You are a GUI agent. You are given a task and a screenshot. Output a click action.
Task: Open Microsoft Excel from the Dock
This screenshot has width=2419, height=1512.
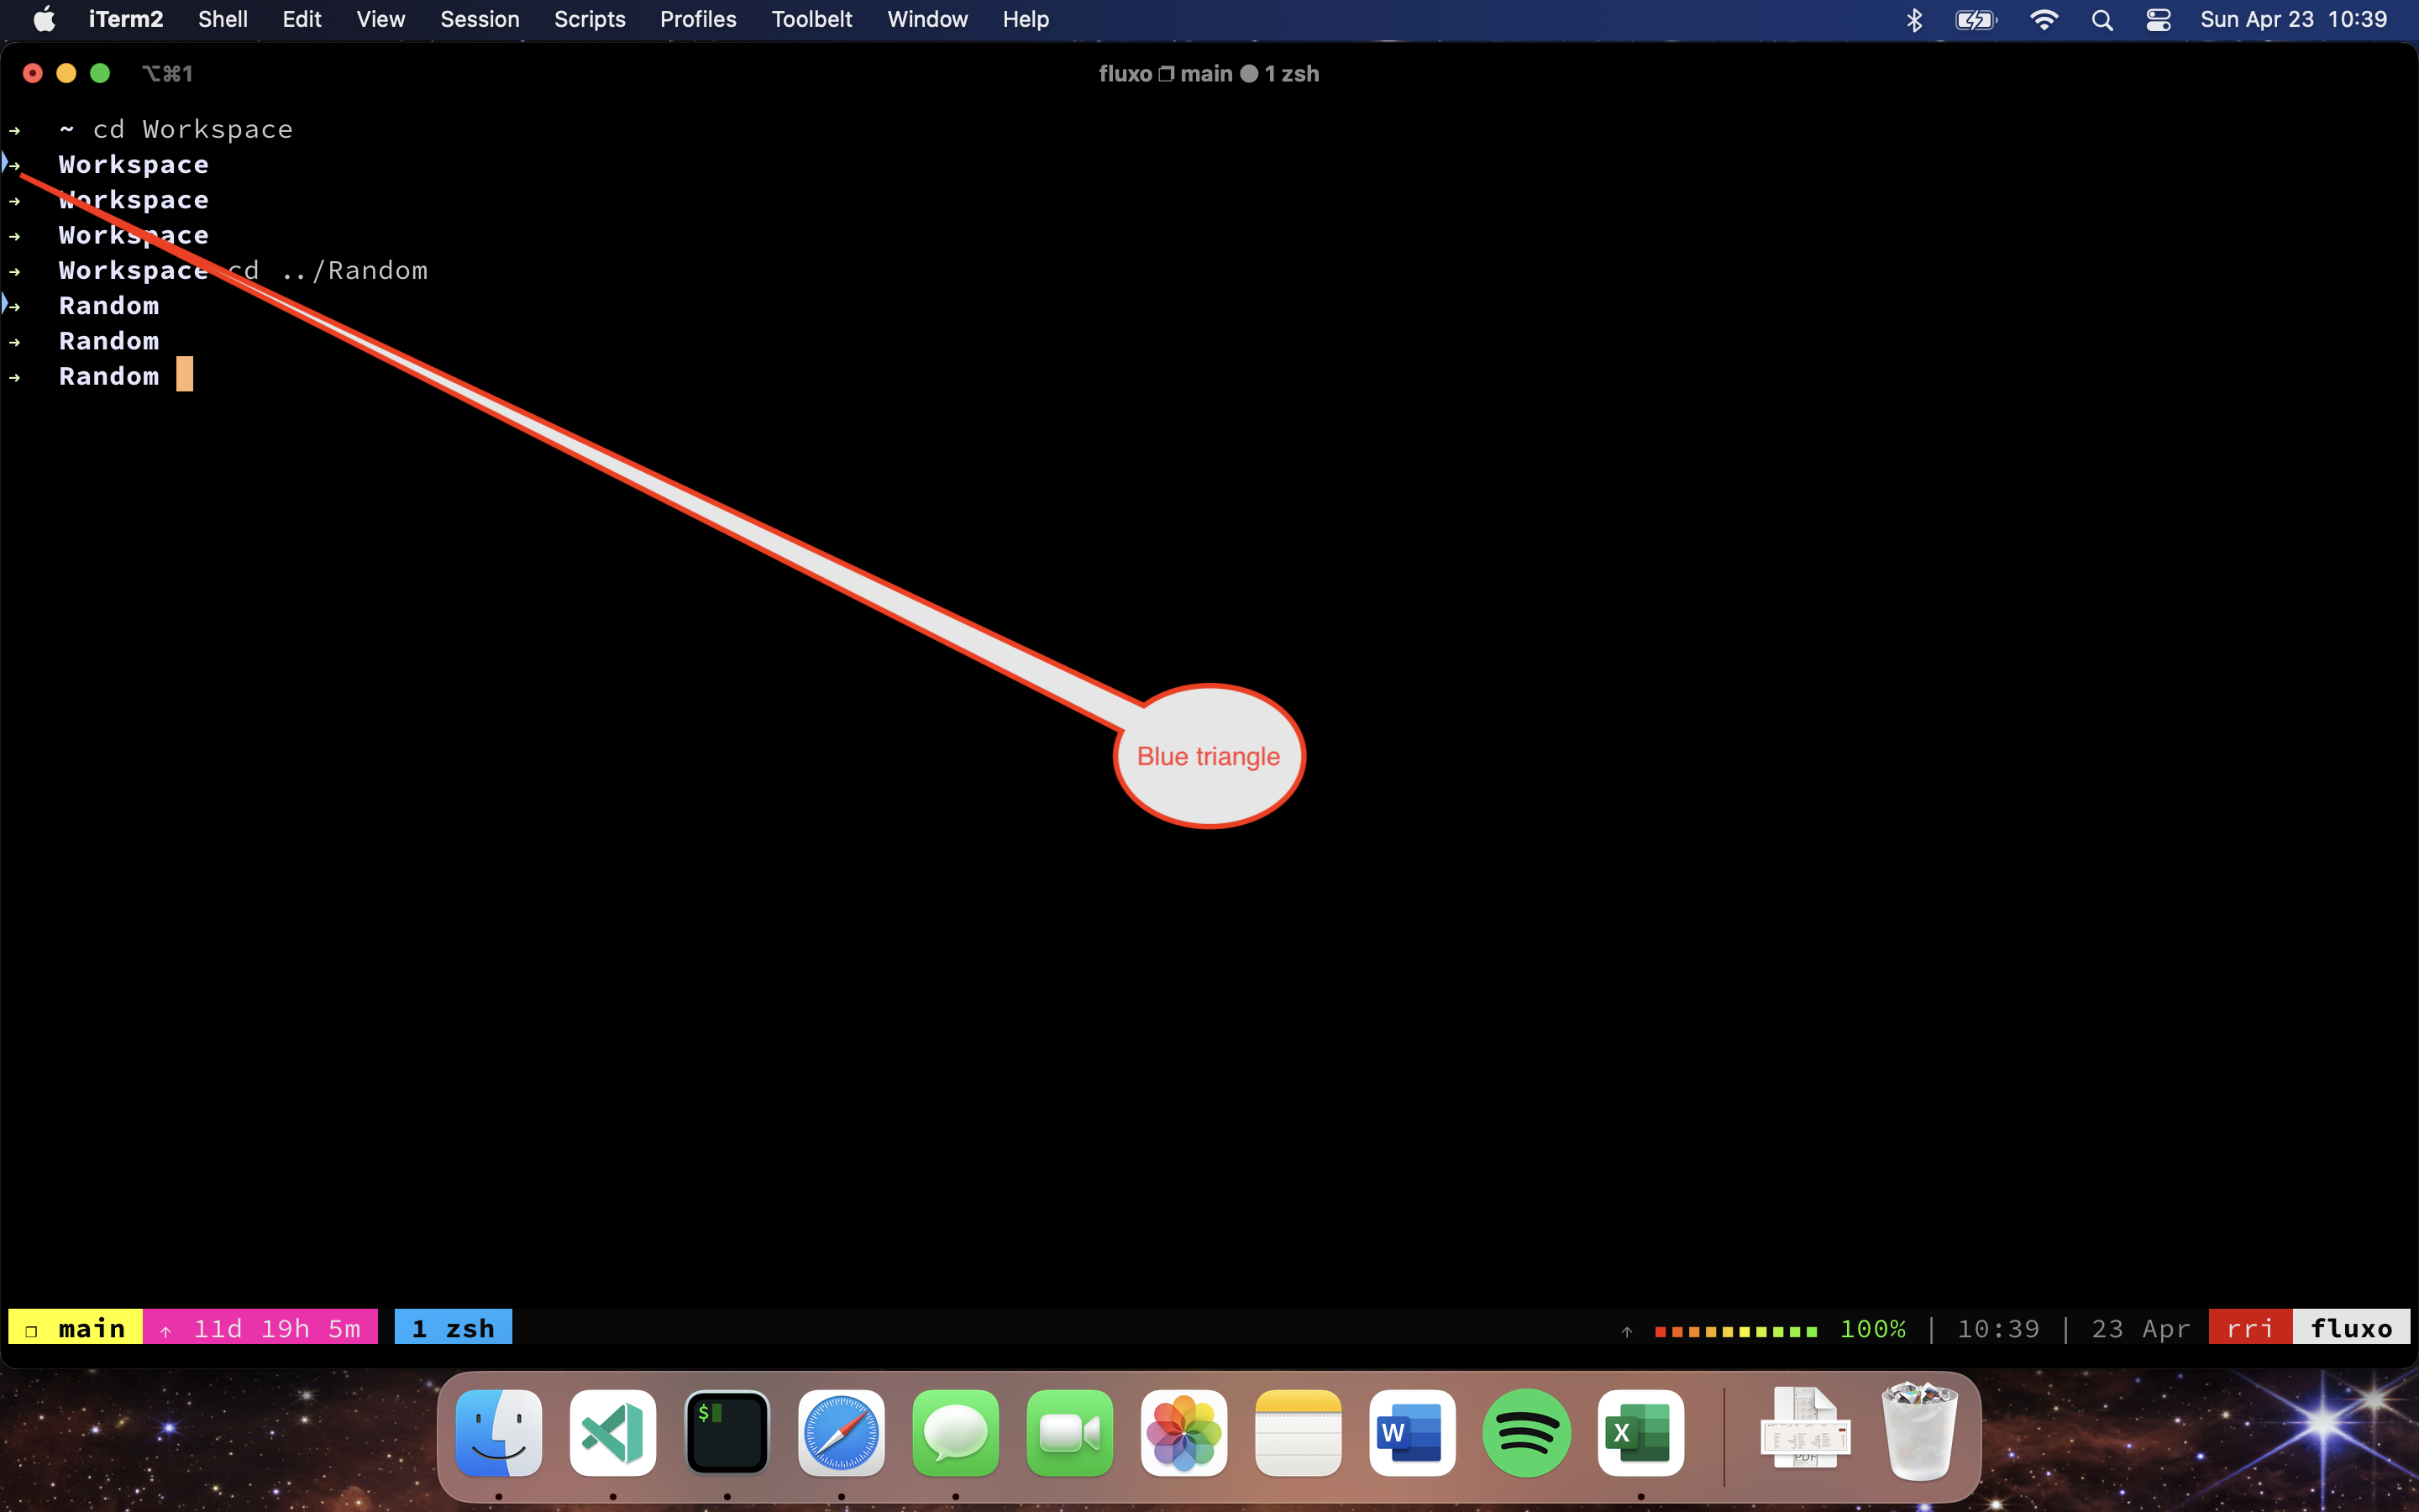point(1640,1433)
